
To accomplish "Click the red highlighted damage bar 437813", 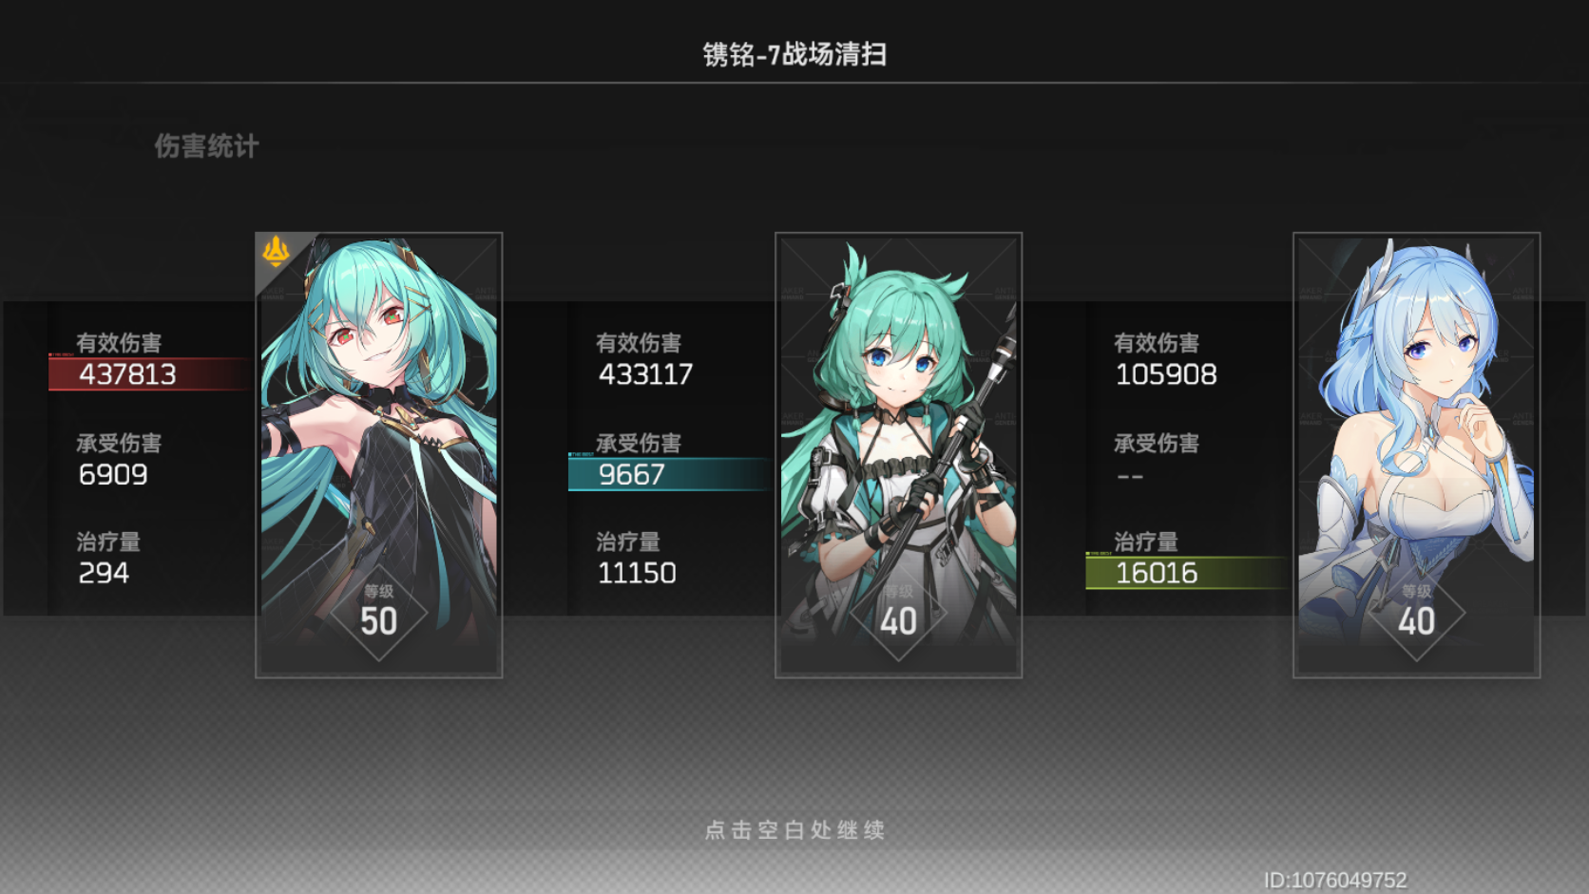I will coord(151,373).
